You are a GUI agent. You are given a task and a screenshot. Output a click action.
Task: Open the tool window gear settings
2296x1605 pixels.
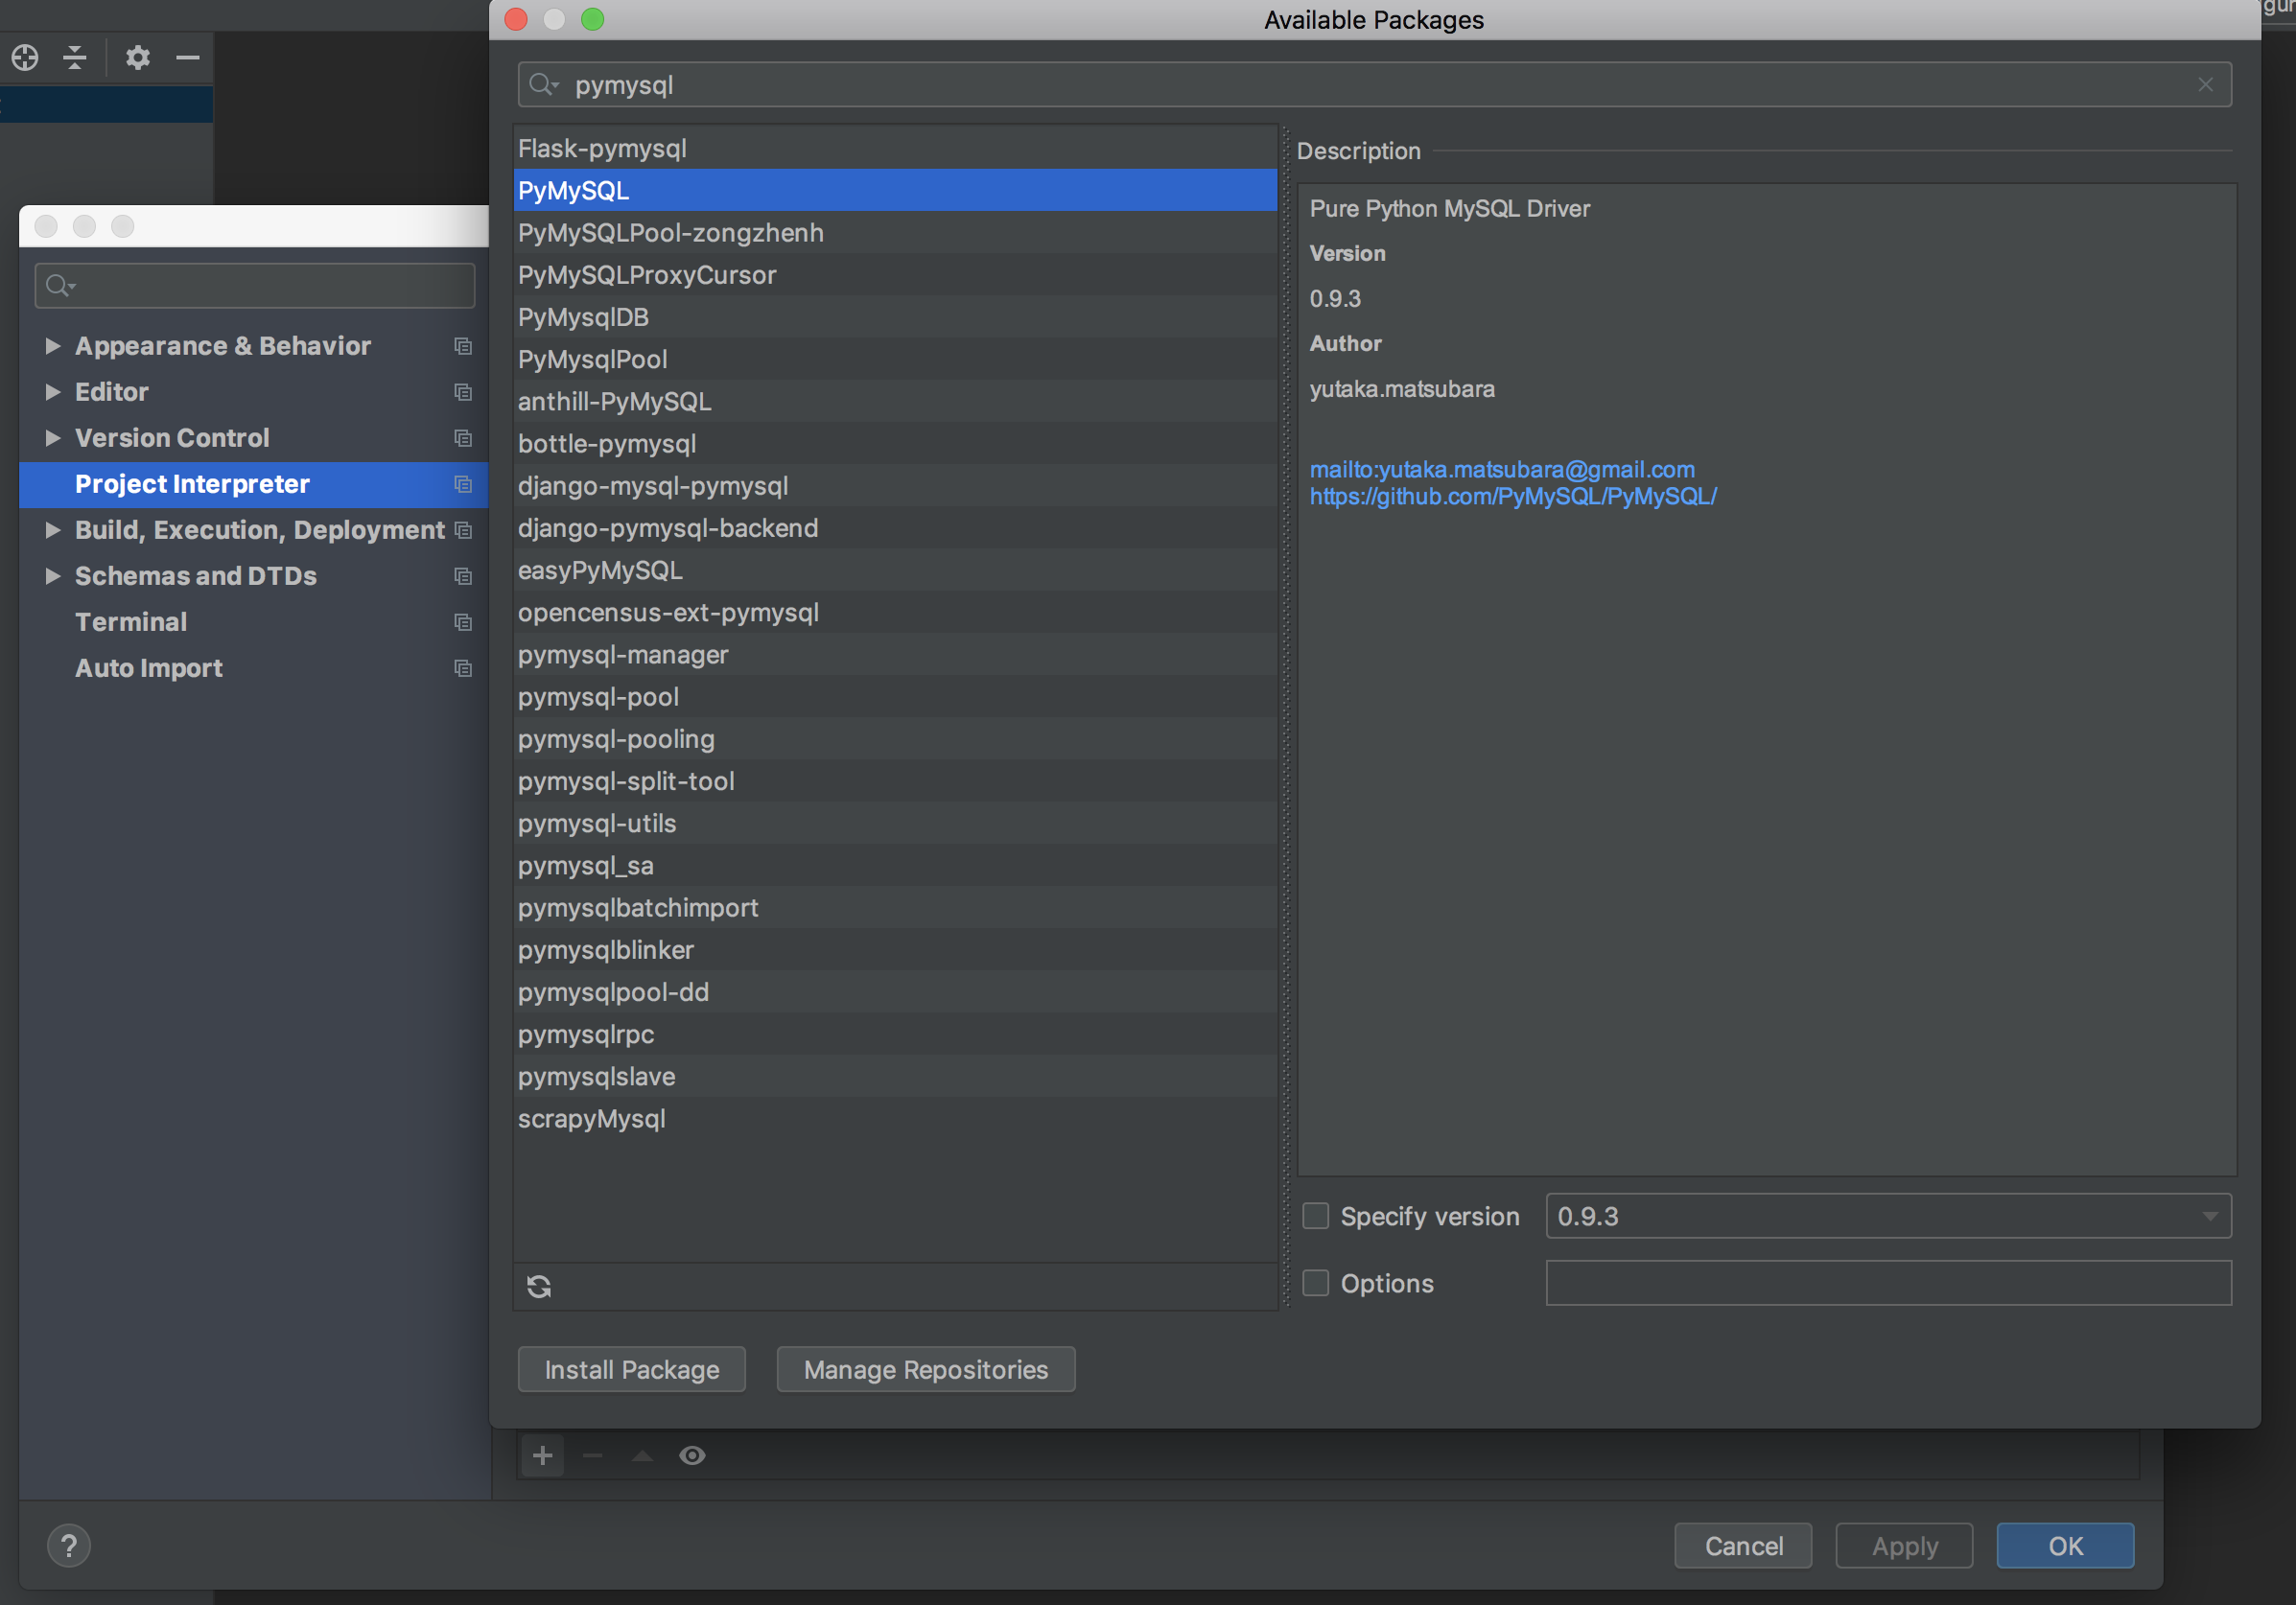138,57
